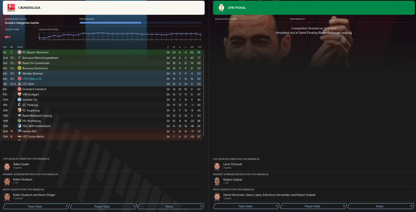Click the league table scrollbar

tap(204, 93)
